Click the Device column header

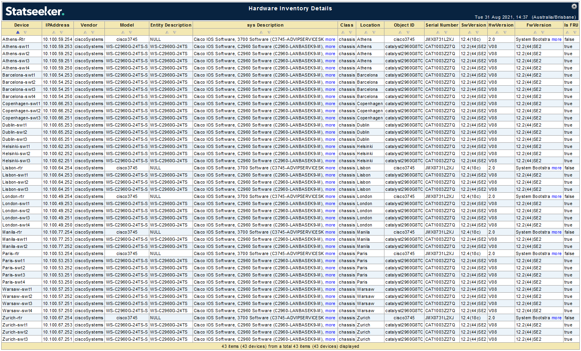point(21,25)
